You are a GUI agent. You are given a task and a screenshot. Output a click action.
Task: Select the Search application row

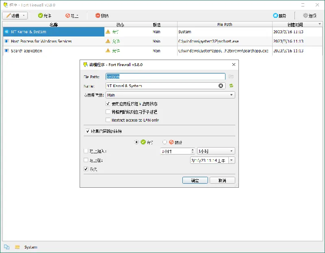(162, 51)
